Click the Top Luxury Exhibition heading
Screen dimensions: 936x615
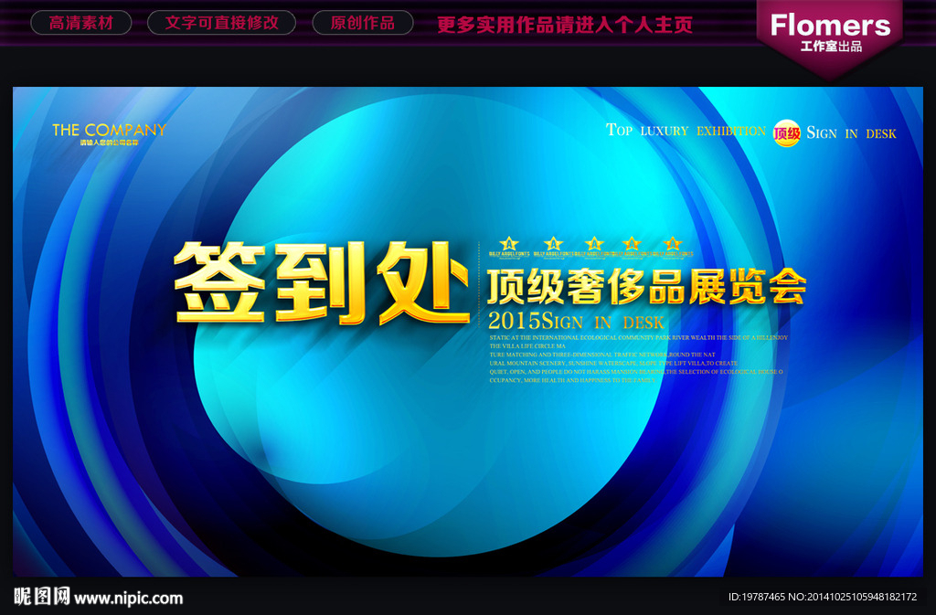click(686, 130)
